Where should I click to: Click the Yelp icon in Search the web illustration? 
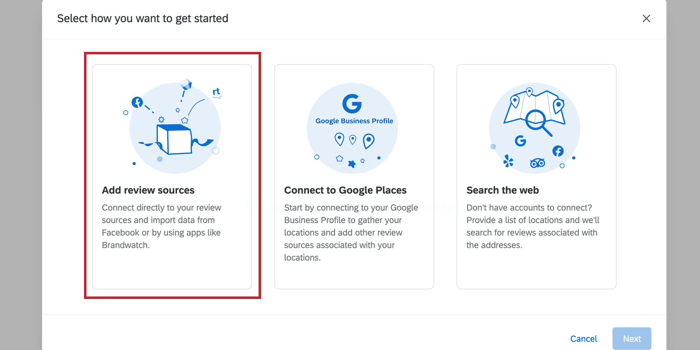pos(508,161)
